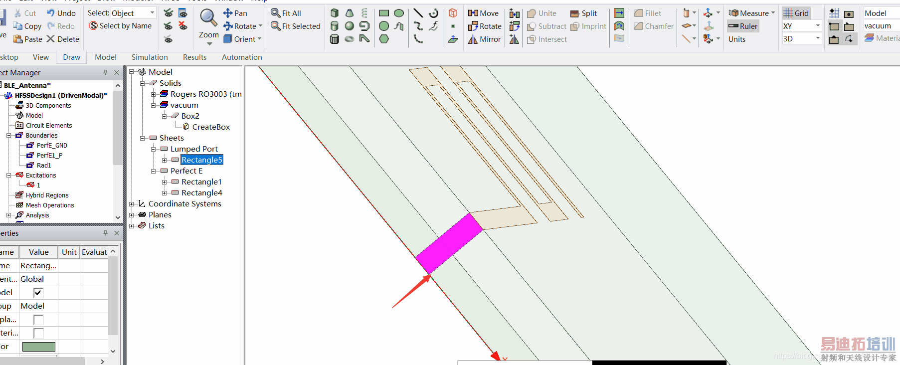Expand the Analysis node in Project Manager
This screenshot has width=900, height=365.
8,215
